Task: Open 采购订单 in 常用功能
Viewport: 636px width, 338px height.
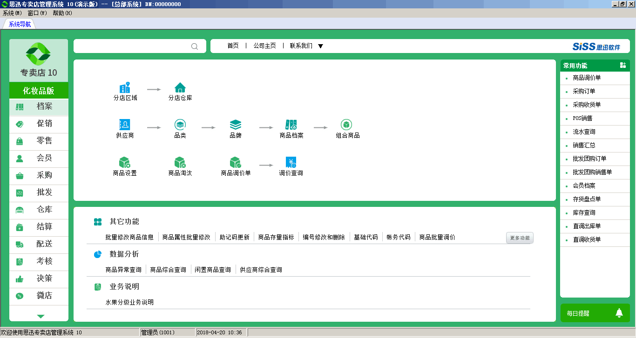Action: point(595,92)
